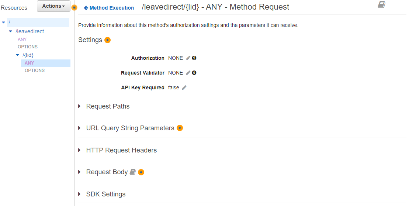Expand the Request Paths section
Viewport: 409px width, 206px height.
pyautogui.click(x=79, y=106)
